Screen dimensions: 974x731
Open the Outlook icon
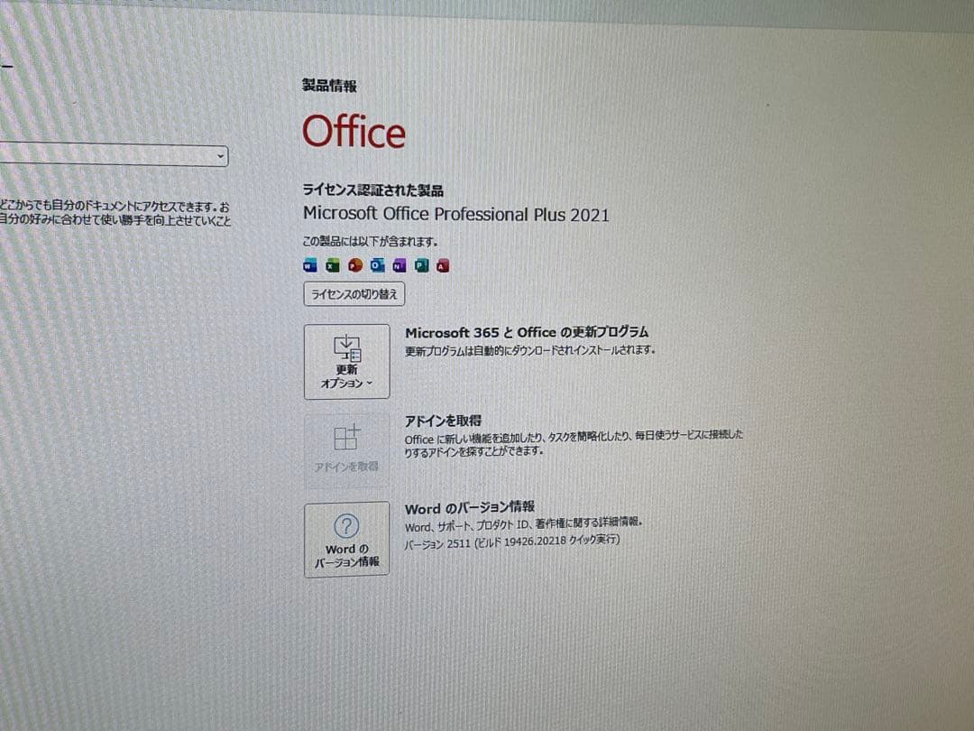click(377, 264)
